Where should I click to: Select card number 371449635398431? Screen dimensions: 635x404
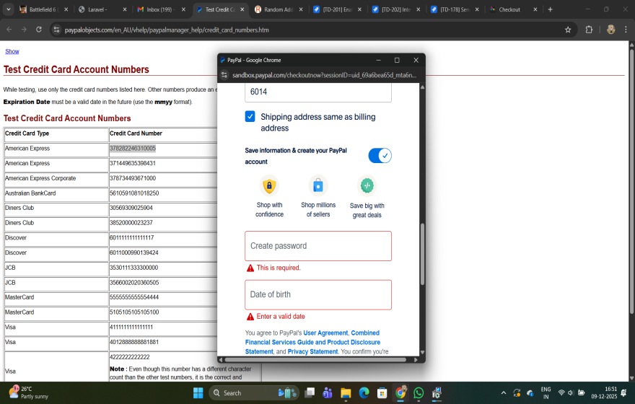133,163
